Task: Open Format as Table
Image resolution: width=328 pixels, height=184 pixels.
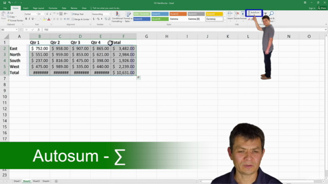Action: tap(128, 17)
